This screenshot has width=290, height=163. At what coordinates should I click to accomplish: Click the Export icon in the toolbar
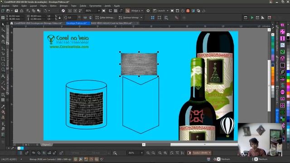[x=75, y=11]
